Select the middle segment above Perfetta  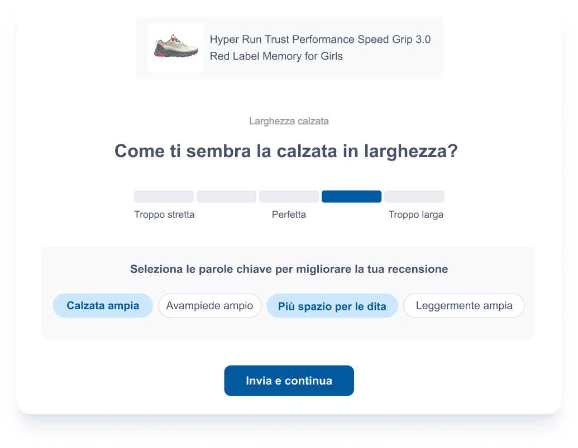(x=289, y=196)
